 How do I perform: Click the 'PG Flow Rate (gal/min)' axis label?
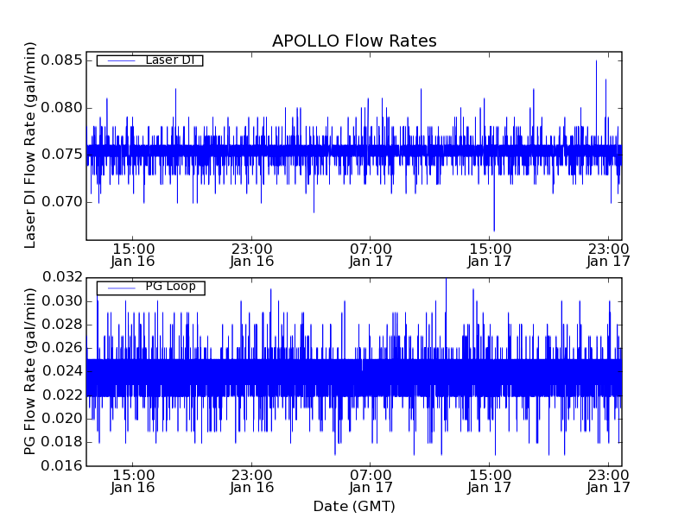coord(29,371)
